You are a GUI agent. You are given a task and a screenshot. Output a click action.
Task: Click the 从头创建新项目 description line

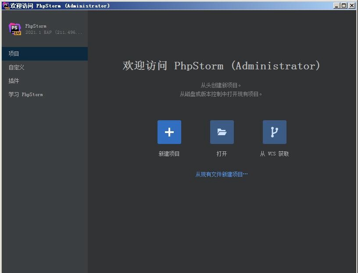(x=221, y=85)
